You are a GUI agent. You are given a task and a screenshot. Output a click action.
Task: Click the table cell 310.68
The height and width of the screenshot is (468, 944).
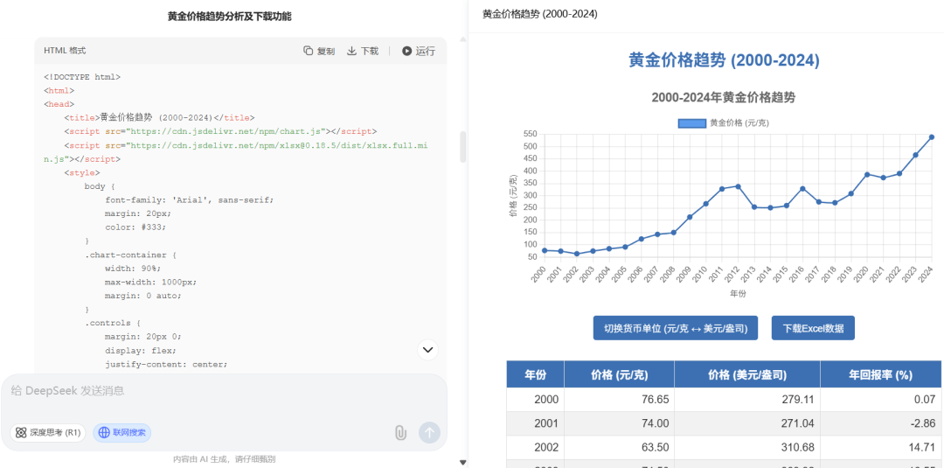pyautogui.click(x=747, y=448)
